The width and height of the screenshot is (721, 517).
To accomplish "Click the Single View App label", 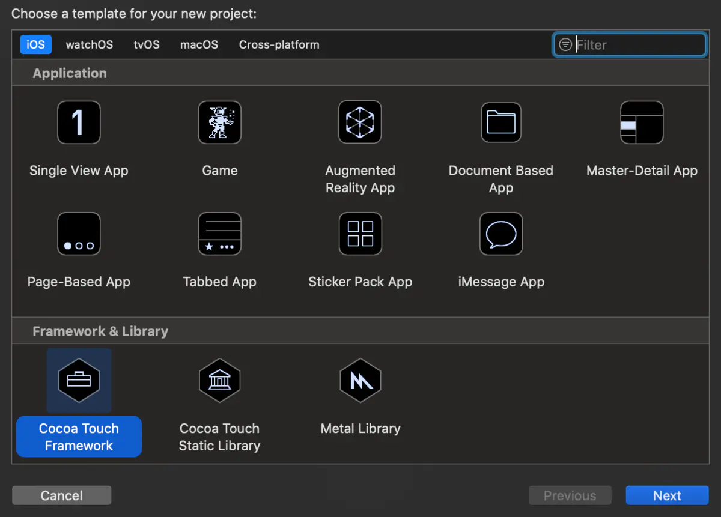I will click(79, 171).
